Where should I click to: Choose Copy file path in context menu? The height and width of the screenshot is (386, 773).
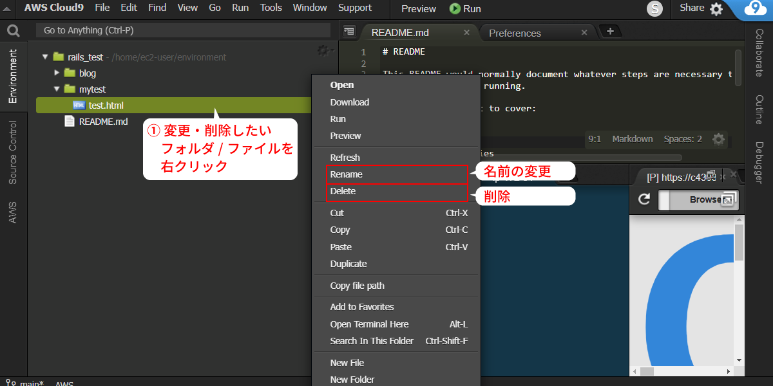(396, 286)
